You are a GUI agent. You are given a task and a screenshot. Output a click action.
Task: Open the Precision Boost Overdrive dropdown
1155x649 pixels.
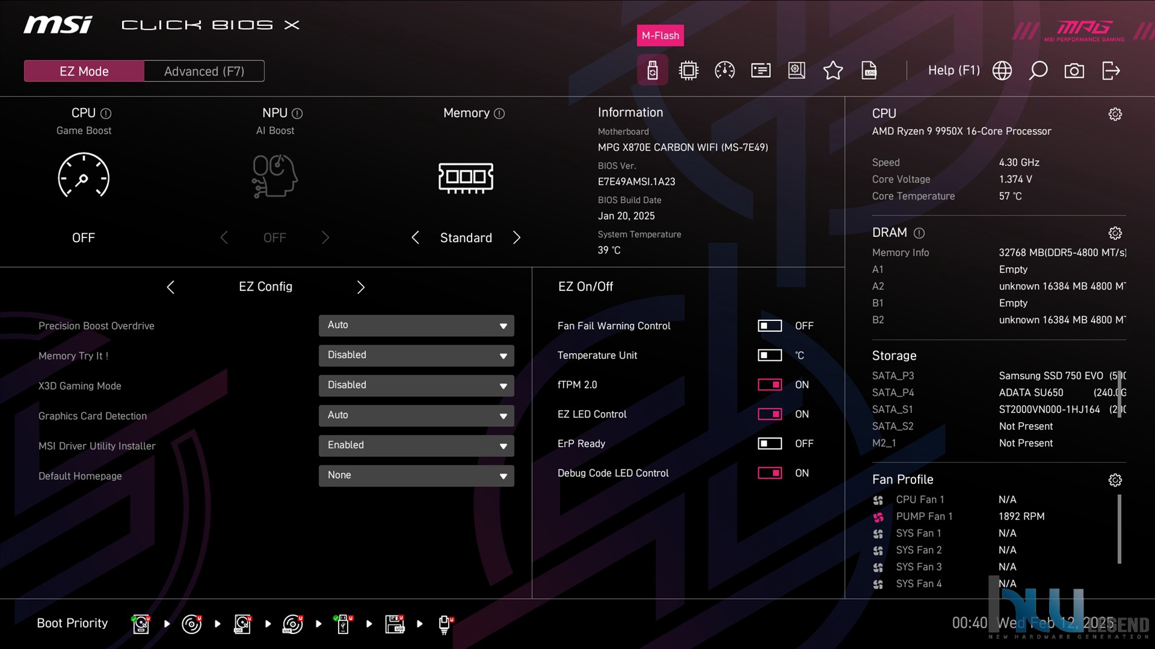click(416, 325)
